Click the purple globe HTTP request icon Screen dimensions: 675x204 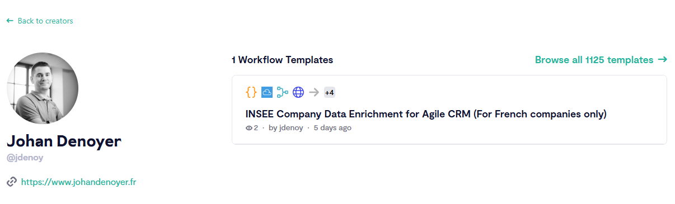(298, 92)
